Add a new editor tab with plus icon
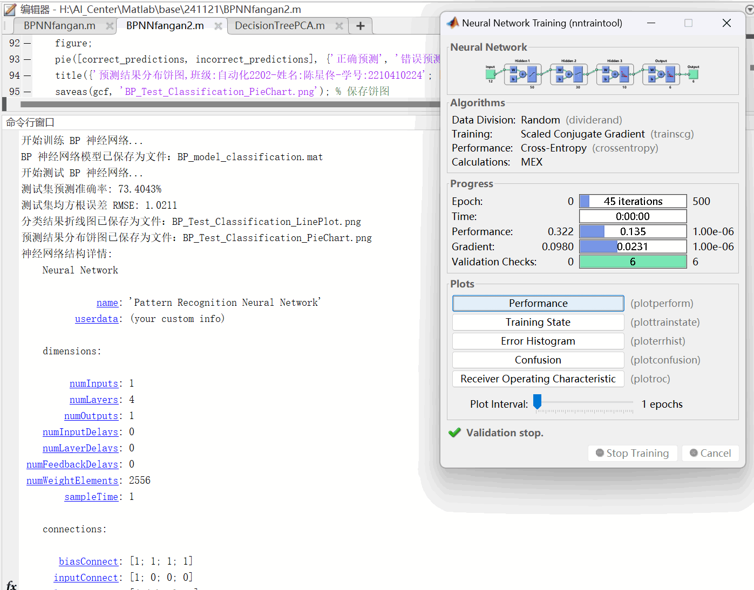 coord(361,26)
